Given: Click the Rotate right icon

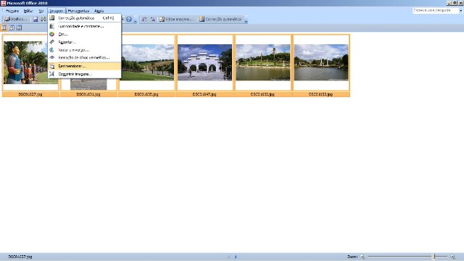Looking at the screenshot, I should pos(153,20).
